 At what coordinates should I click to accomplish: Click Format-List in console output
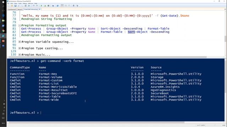pos(49,84)
